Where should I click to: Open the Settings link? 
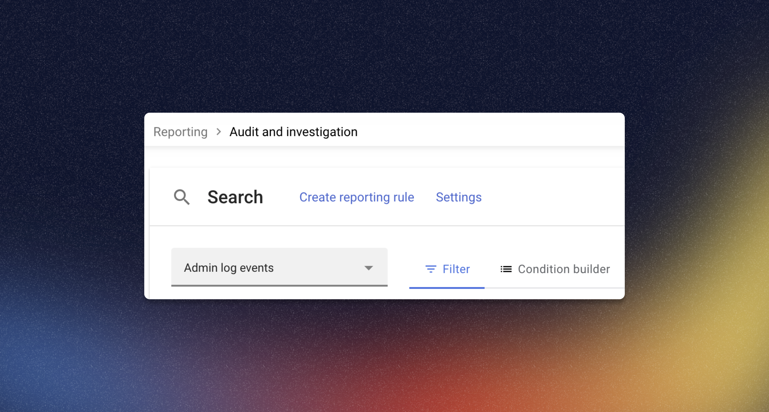(x=458, y=197)
